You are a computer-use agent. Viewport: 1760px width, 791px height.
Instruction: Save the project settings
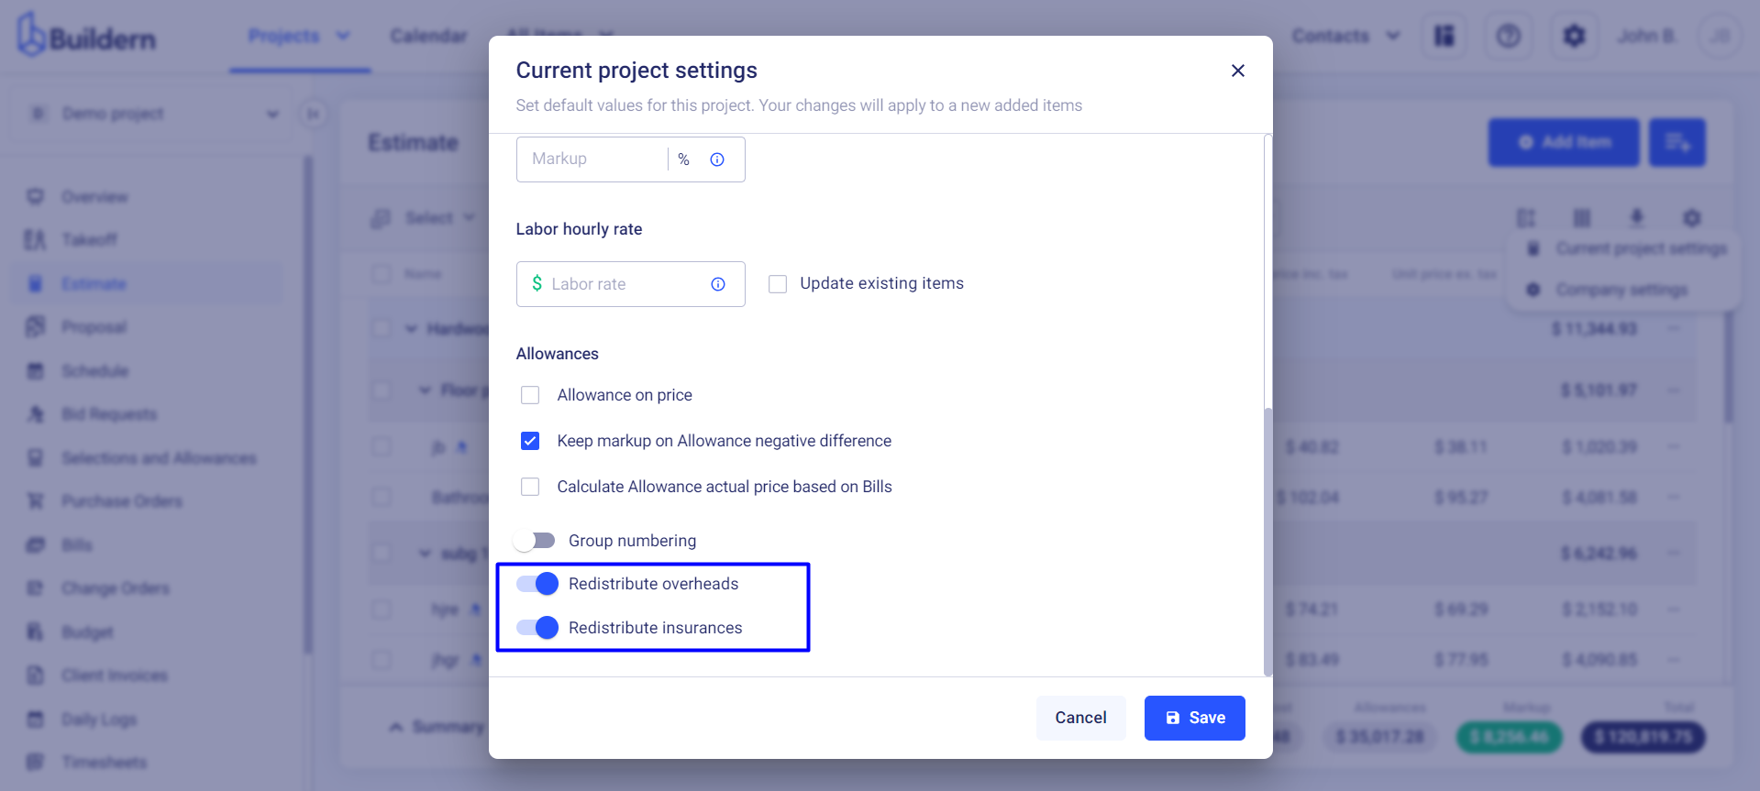(x=1194, y=718)
